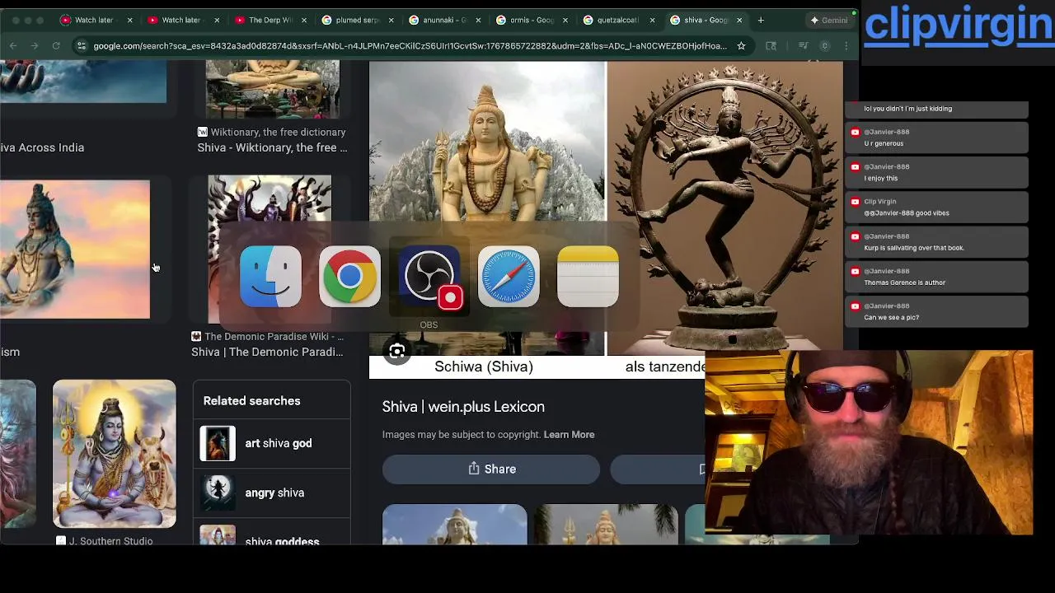Share the selected Shiva image
The width and height of the screenshot is (1055, 593).
491,469
